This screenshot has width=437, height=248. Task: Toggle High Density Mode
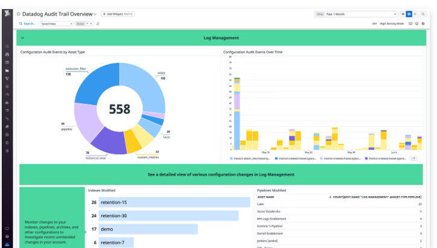[x=374, y=24]
